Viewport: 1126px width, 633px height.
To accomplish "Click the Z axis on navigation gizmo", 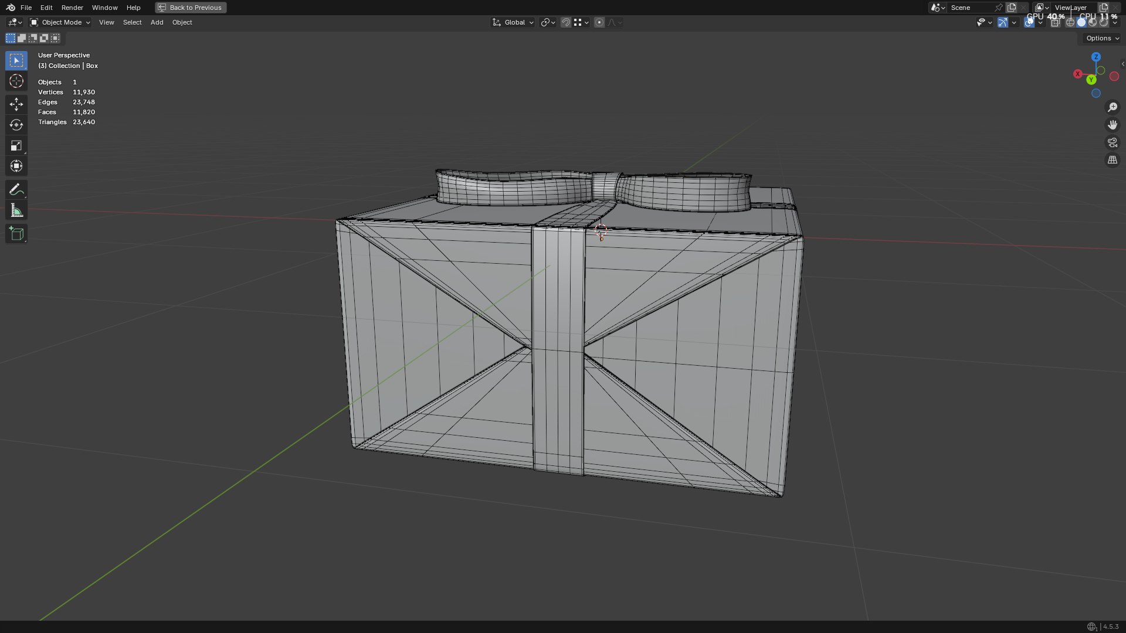I will [1096, 57].
